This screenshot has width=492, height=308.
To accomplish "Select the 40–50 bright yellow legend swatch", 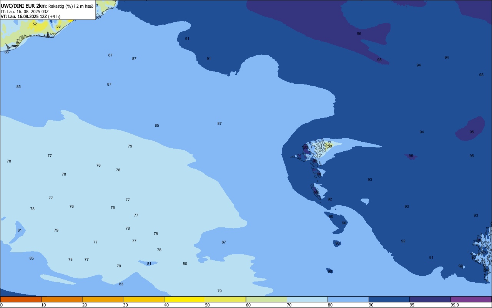I will click(x=184, y=299).
